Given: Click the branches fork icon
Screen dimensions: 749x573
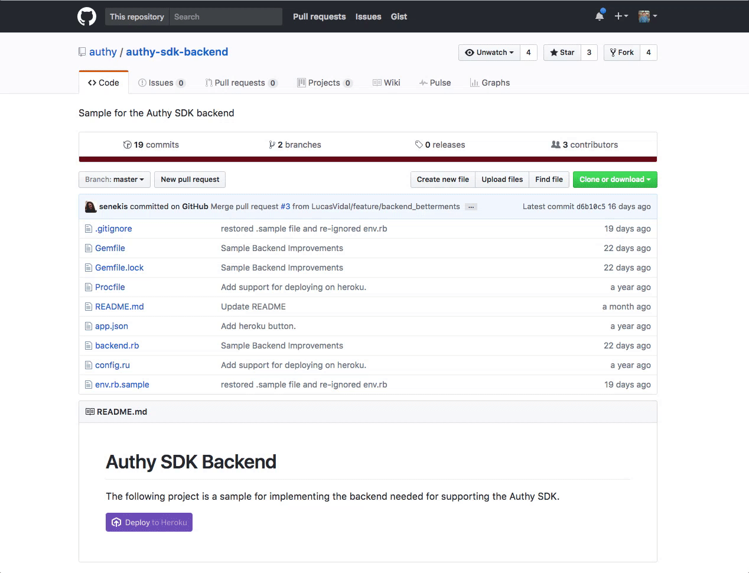Looking at the screenshot, I should [272, 145].
